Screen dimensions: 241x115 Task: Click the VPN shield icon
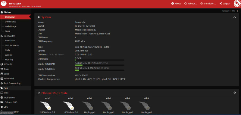[2, 107]
